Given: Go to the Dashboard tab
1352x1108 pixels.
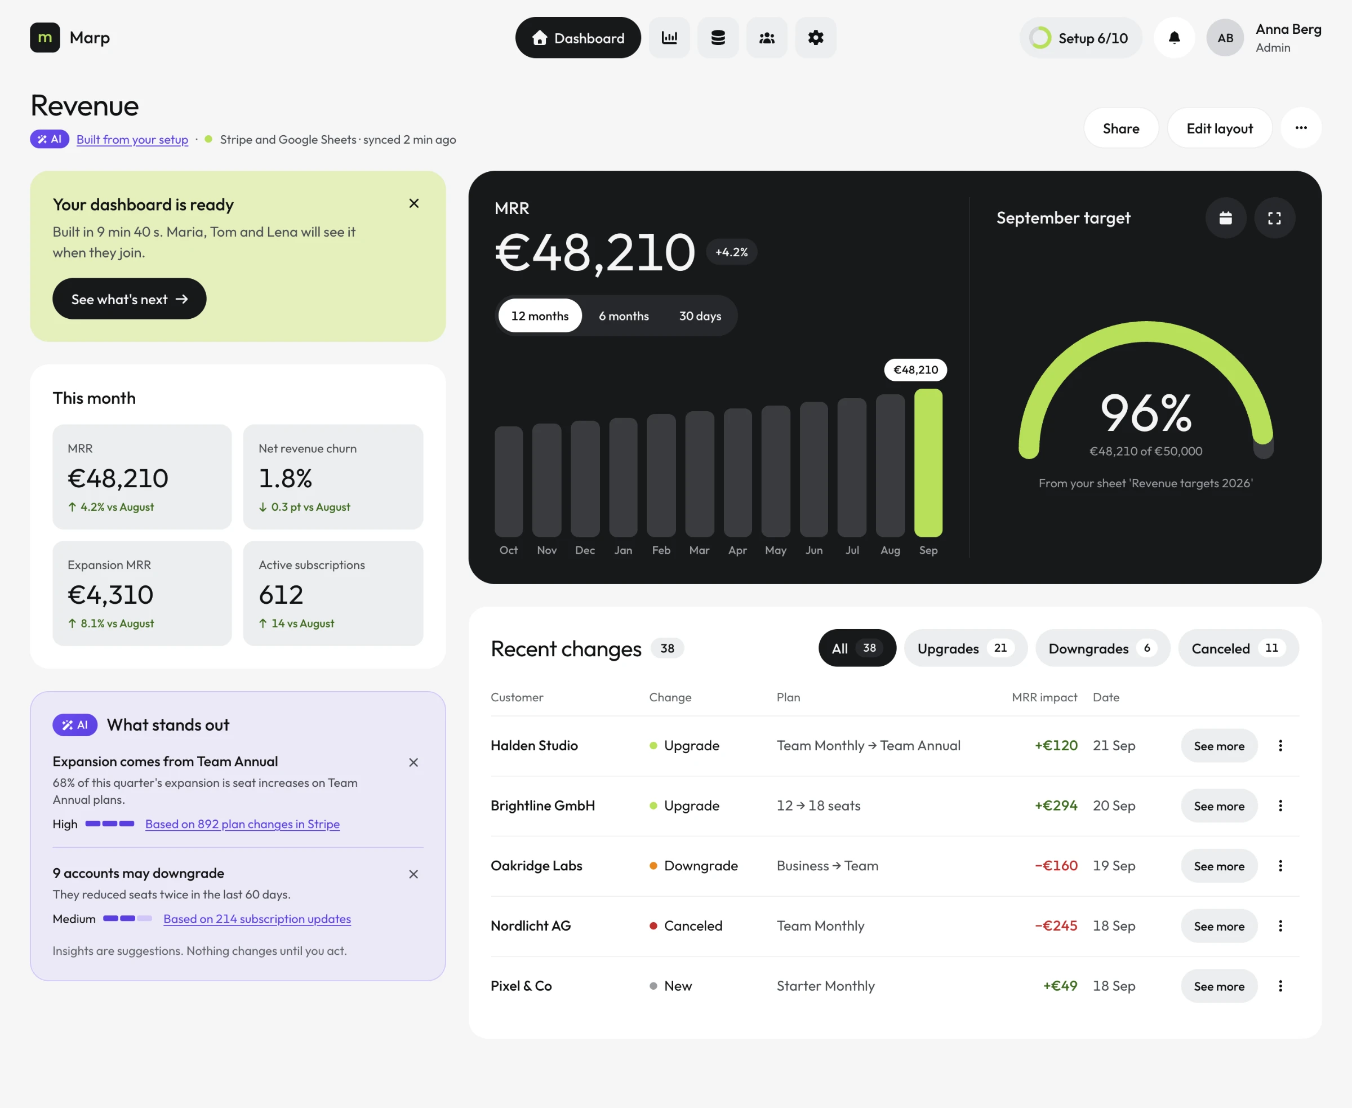Looking at the screenshot, I should (577, 38).
